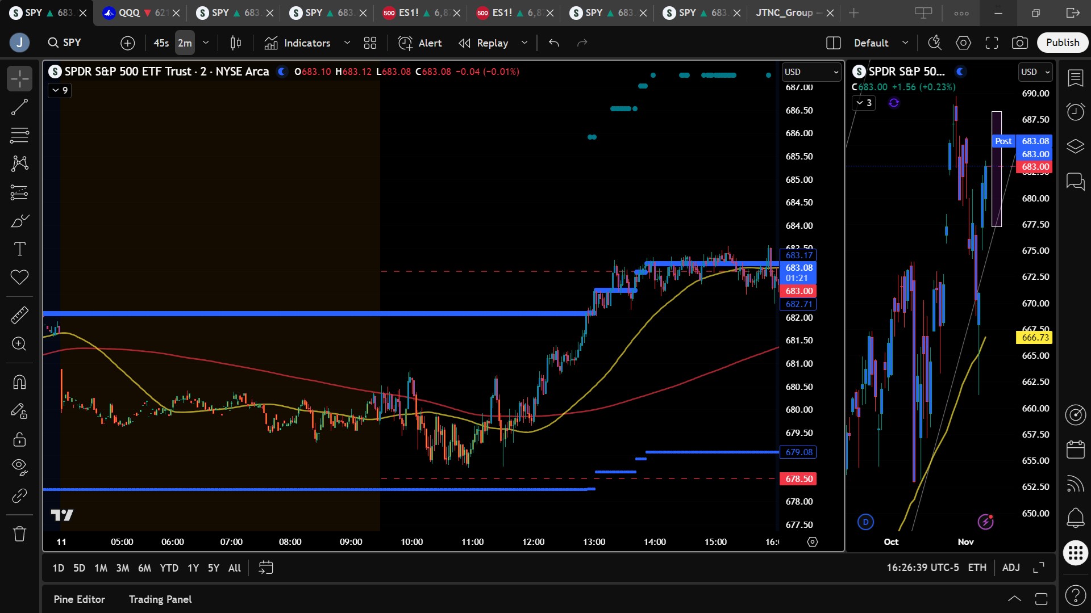Activate the magnet mode tool
1091x613 pixels.
pos(19,382)
